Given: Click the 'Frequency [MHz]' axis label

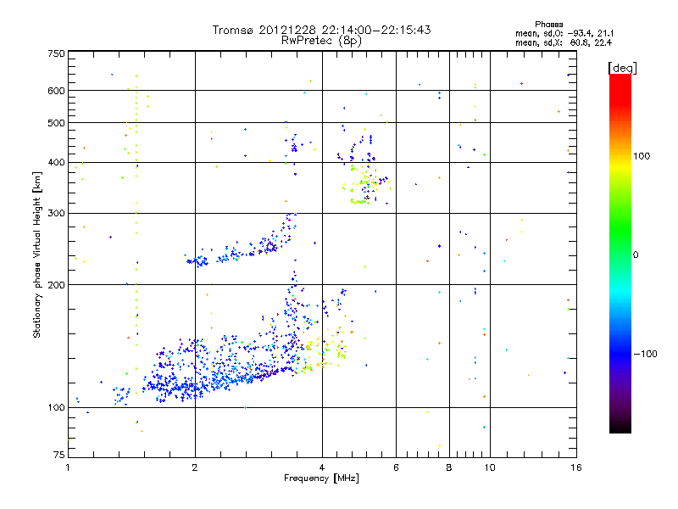Looking at the screenshot, I should point(321,478).
